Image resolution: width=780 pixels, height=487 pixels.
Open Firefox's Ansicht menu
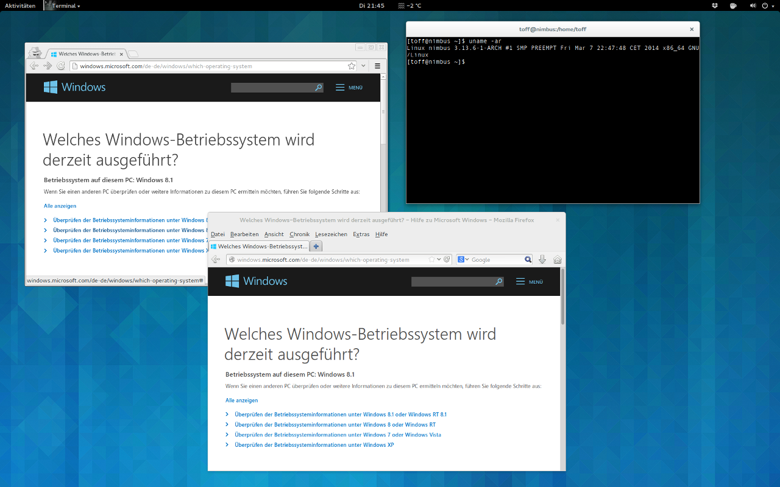pyautogui.click(x=274, y=234)
